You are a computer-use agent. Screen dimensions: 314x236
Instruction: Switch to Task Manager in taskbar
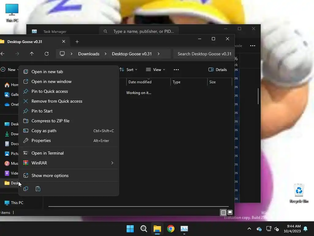click(184, 229)
